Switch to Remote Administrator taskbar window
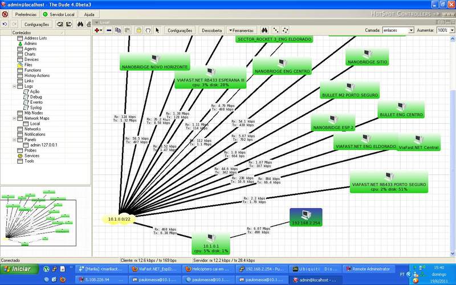 click(368, 269)
